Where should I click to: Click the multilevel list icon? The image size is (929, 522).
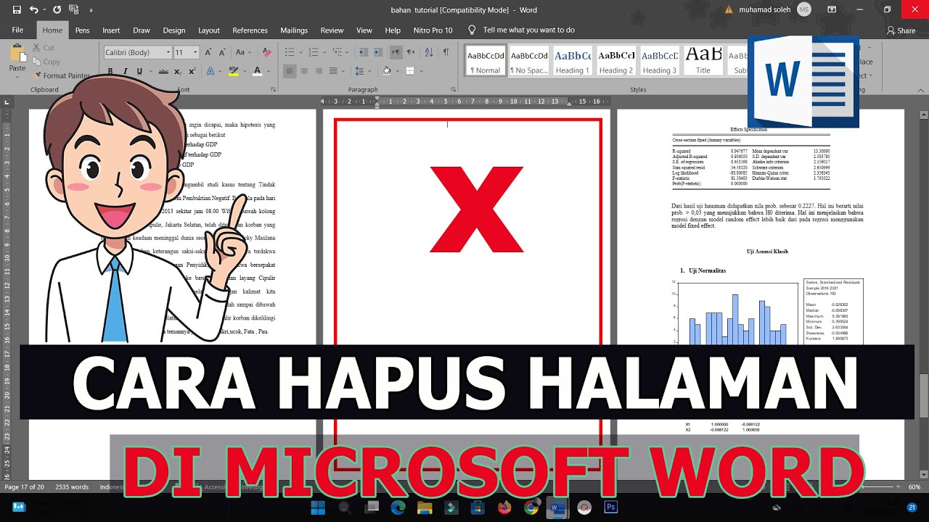(339, 52)
